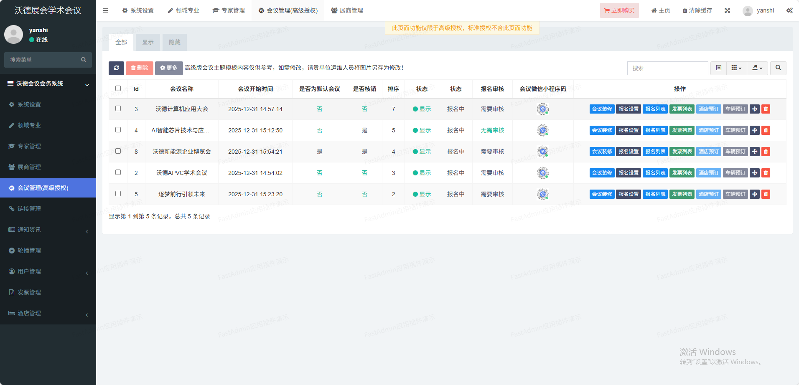Open the column visibility dropdown
Viewport: 799px width, 385px height.
736,68
